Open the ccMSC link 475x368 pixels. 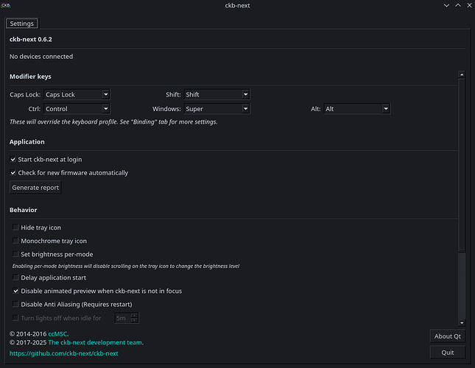pos(57,334)
